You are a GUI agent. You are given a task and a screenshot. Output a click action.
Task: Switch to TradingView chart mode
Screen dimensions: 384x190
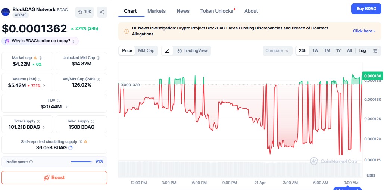(192, 51)
